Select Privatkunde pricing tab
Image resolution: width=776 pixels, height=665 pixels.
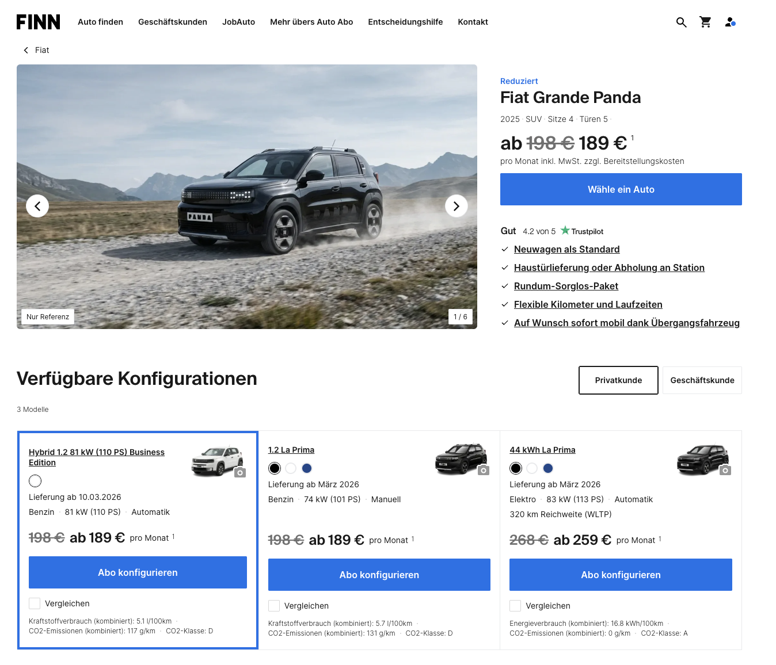pos(618,380)
